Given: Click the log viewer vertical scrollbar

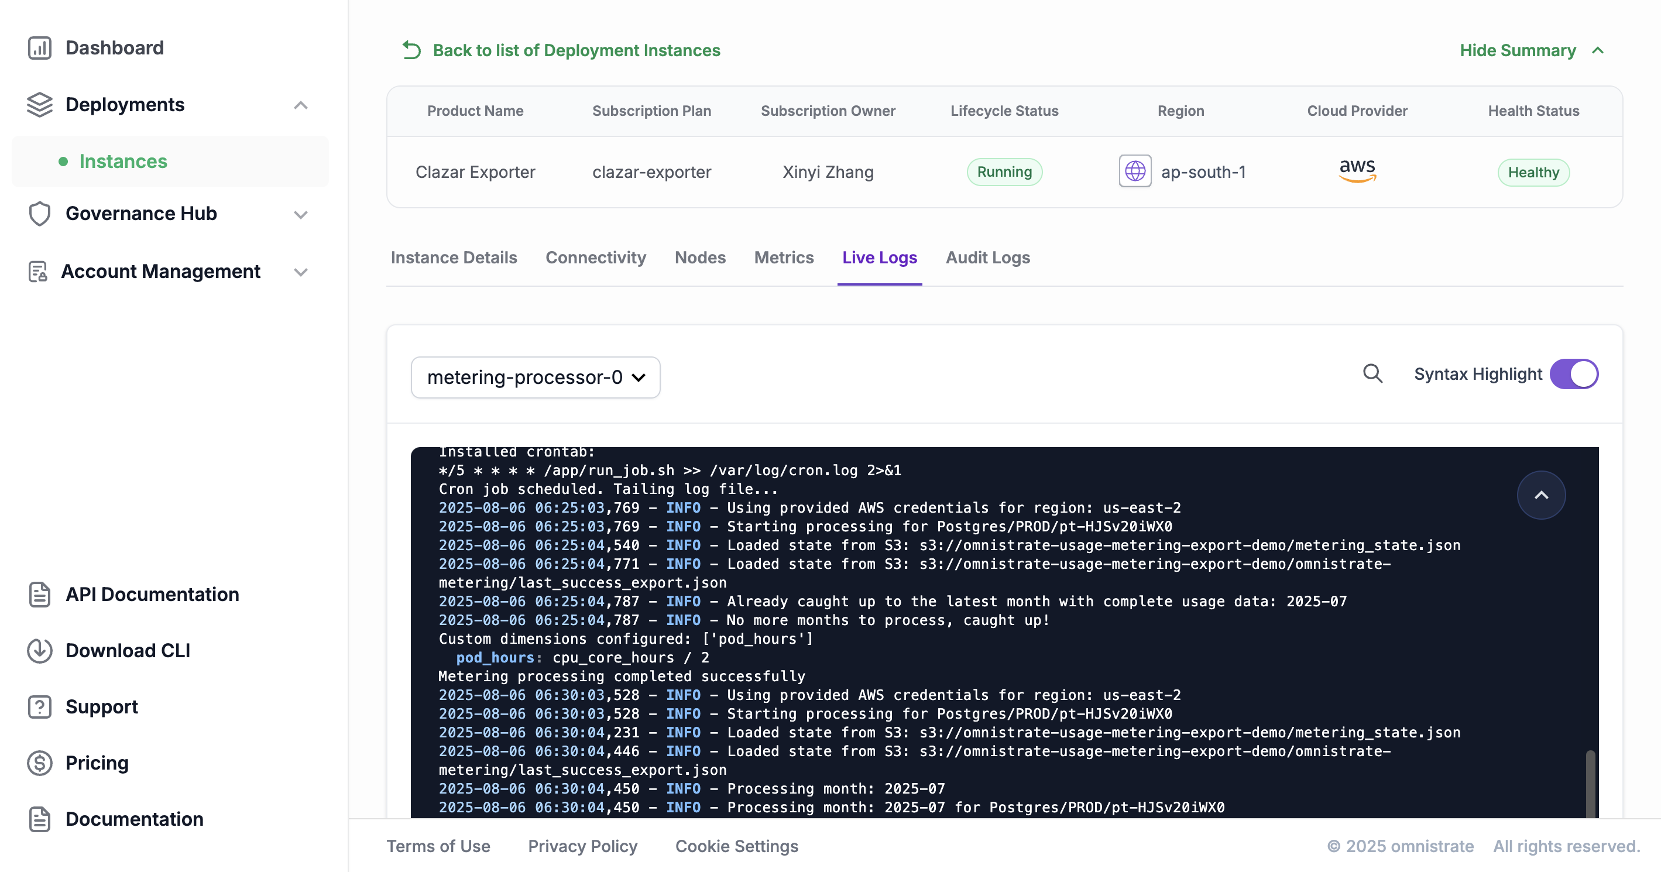Looking at the screenshot, I should (1590, 784).
